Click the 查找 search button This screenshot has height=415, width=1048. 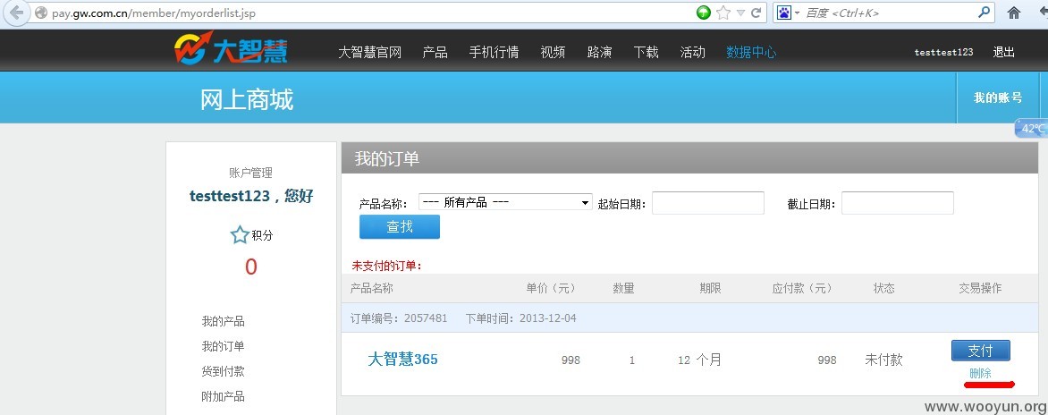[400, 226]
